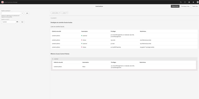
Task: Click the node path field containing /content
Action: tap(9, 22)
